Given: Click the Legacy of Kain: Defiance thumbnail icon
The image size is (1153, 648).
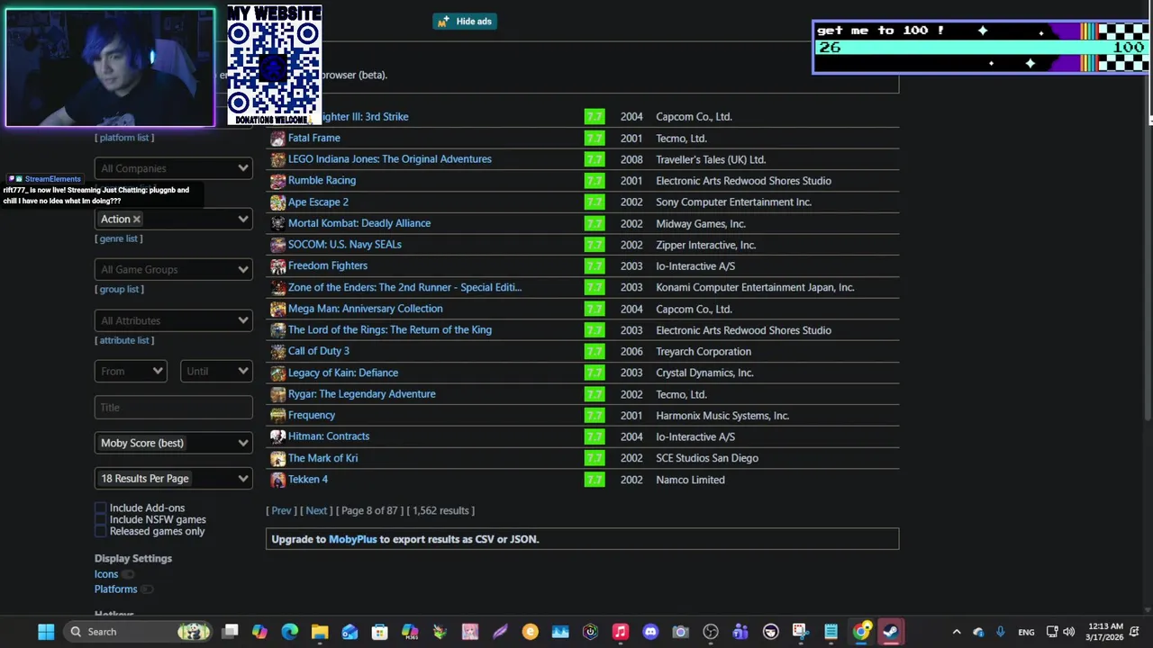Looking at the screenshot, I should pos(277,373).
